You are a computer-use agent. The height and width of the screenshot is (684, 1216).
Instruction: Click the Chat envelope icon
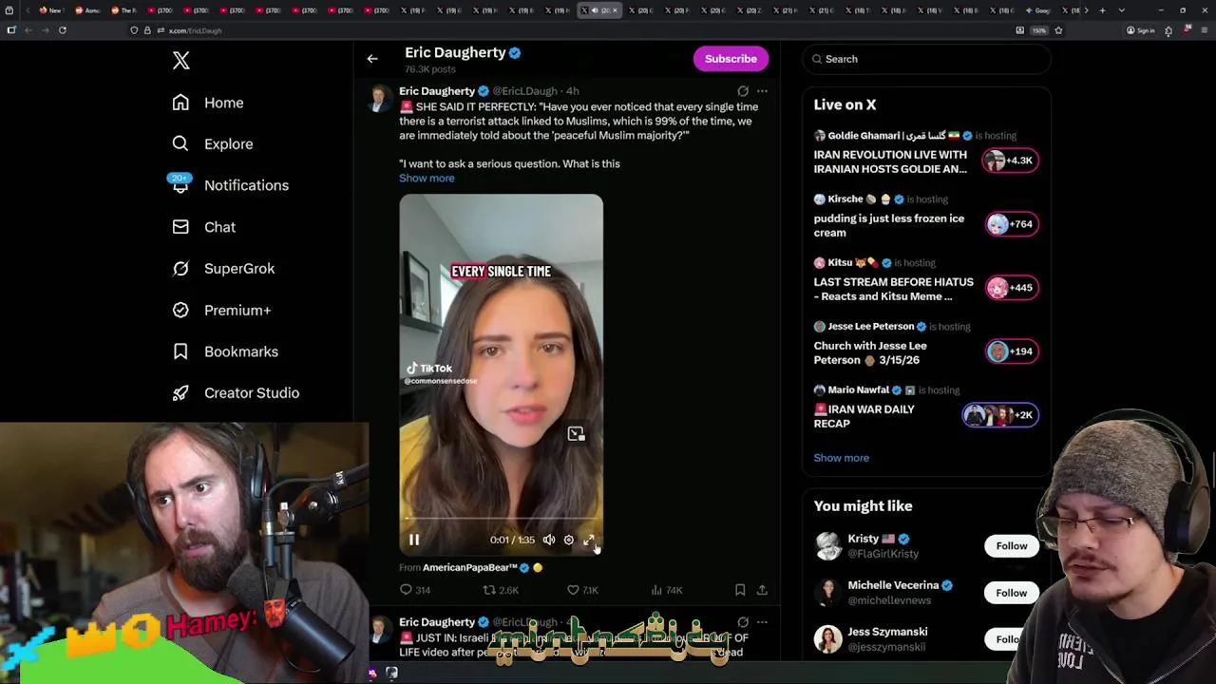[180, 227]
